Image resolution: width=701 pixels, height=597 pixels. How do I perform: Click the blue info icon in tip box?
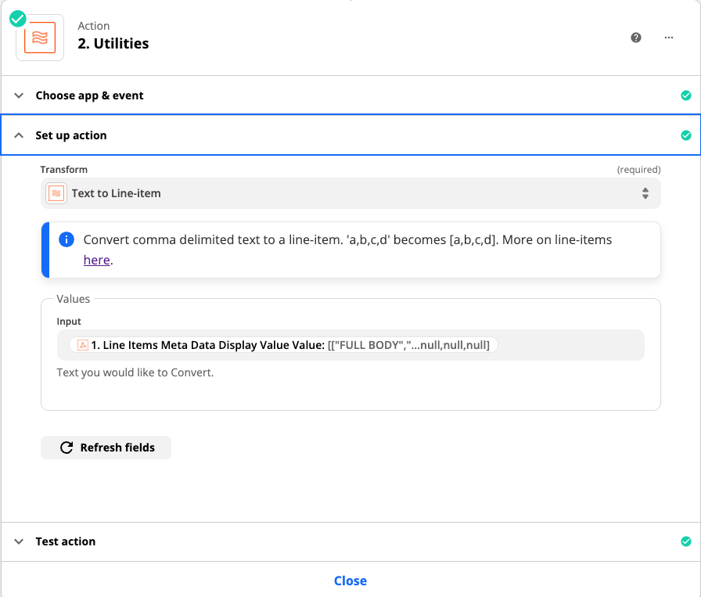[x=67, y=239]
